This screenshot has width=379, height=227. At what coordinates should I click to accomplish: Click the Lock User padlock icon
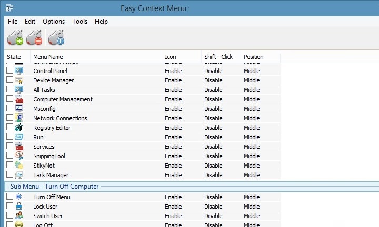coord(19,206)
